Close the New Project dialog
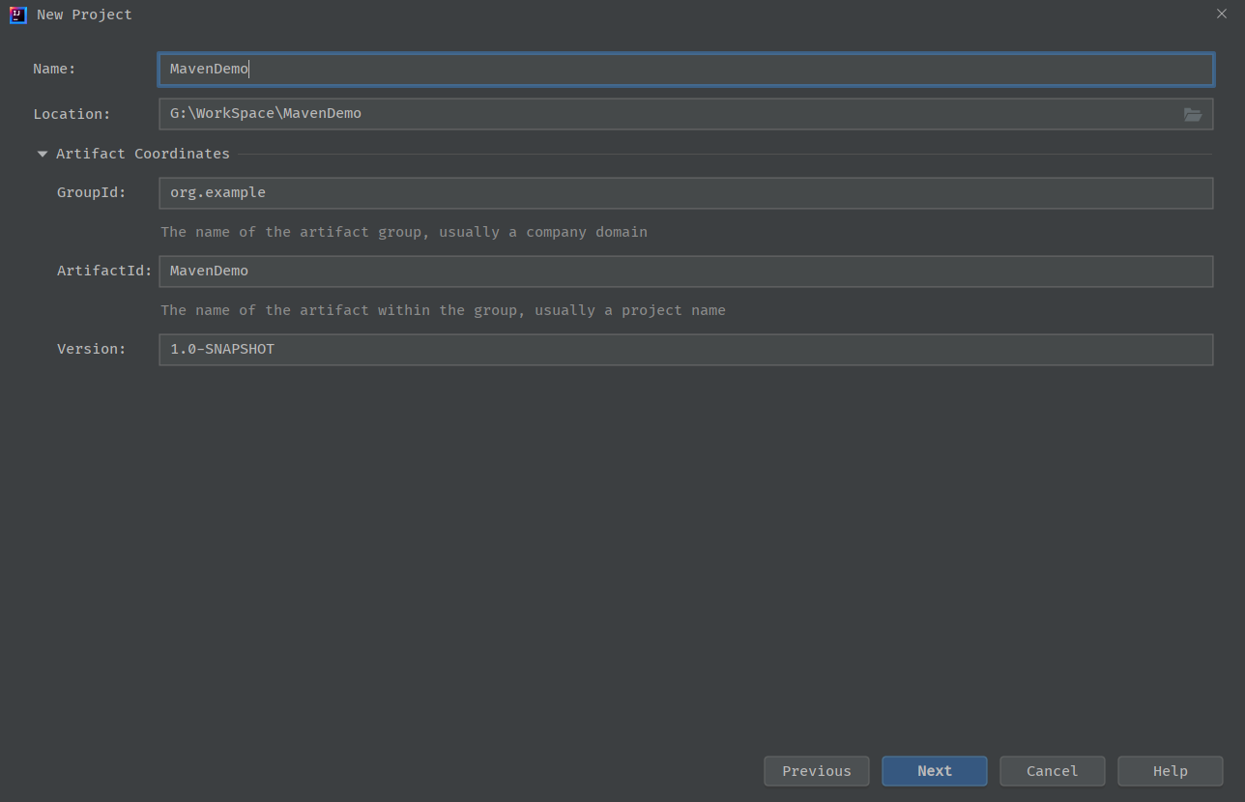Viewport: 1245px width, 802px height. click(1222, 14)
